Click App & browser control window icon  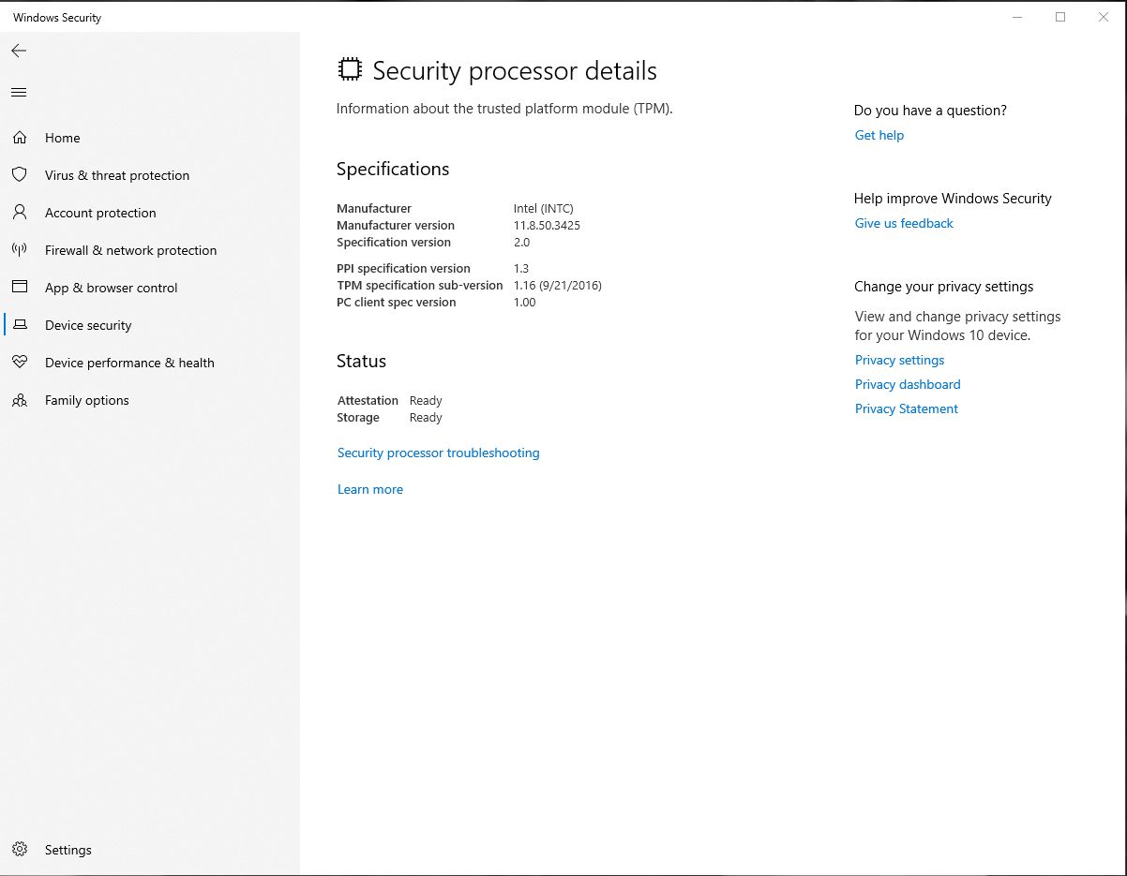click(19, 288)
